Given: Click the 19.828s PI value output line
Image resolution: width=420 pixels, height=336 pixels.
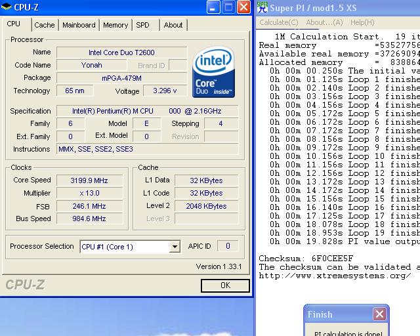Looking at the screenshot, I should [345, 241].
